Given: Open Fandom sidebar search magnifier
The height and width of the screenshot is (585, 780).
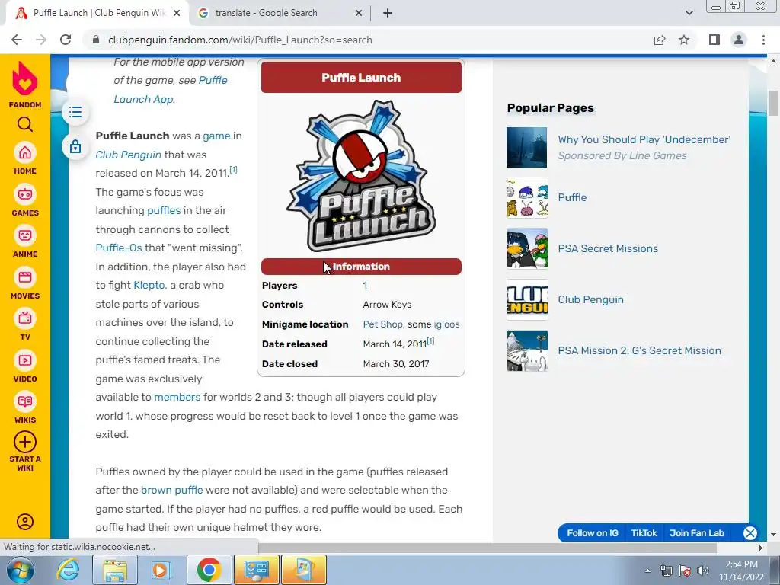Looking at the screenshot, I should [25, 124].
